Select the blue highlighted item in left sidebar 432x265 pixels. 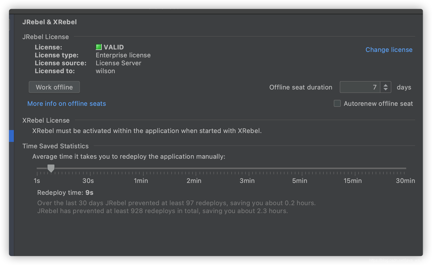pos(12,136)
